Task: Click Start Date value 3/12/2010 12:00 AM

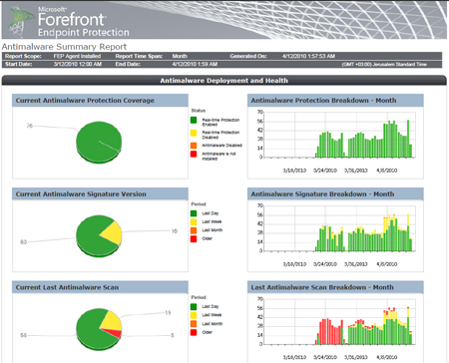Action: coord(78,64)
